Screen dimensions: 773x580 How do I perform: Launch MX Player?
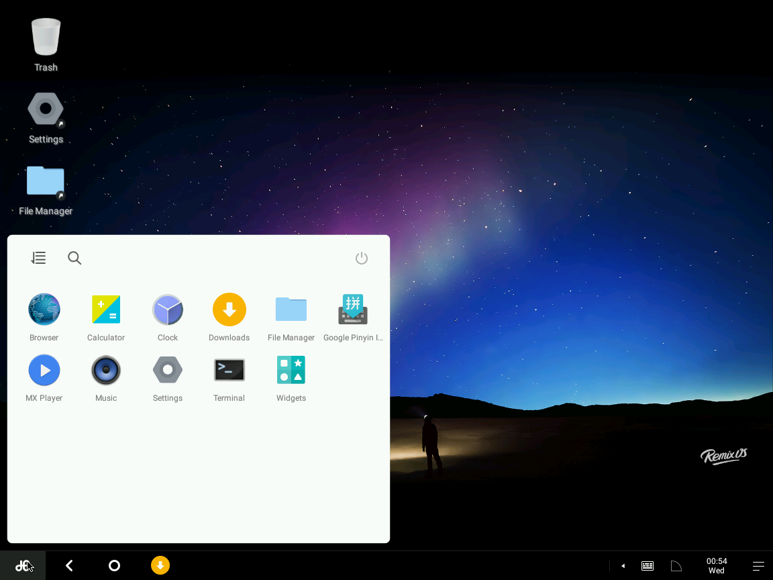[x=44, y=370]
